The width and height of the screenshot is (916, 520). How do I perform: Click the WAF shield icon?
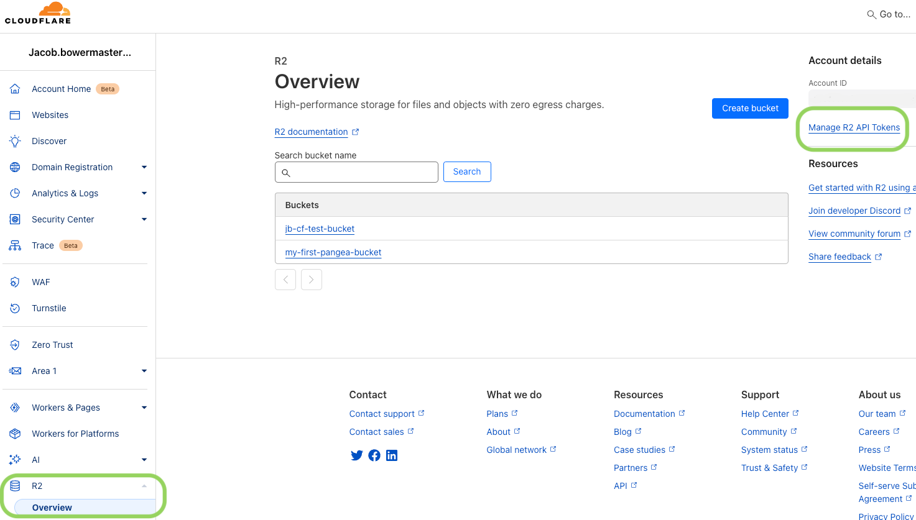click(15, 282)
